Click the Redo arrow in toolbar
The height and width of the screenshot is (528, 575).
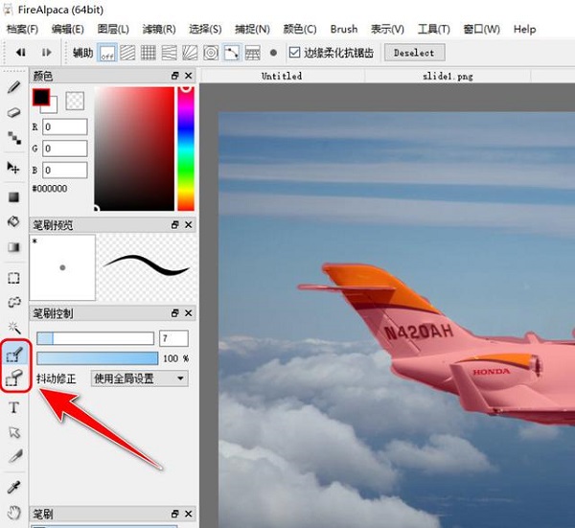tap(47, 53)
